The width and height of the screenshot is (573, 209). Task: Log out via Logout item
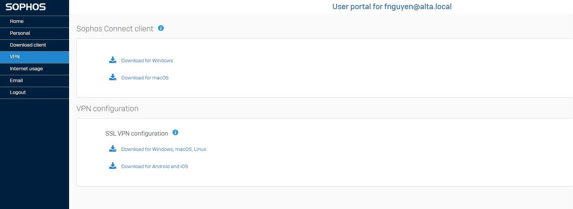click(34, 92)
